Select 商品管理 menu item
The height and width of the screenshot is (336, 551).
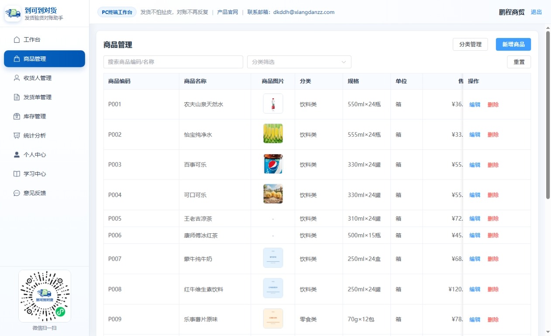[45, 59]
